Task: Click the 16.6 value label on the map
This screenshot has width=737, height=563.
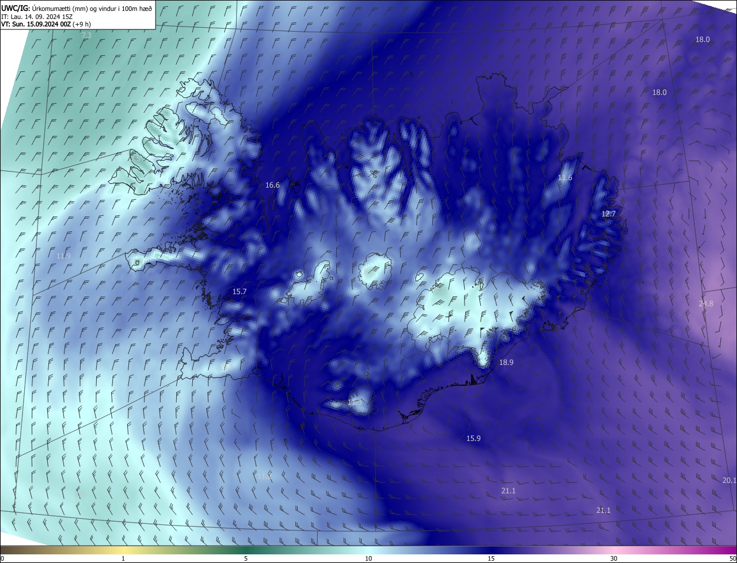Action: click(272, 185)
